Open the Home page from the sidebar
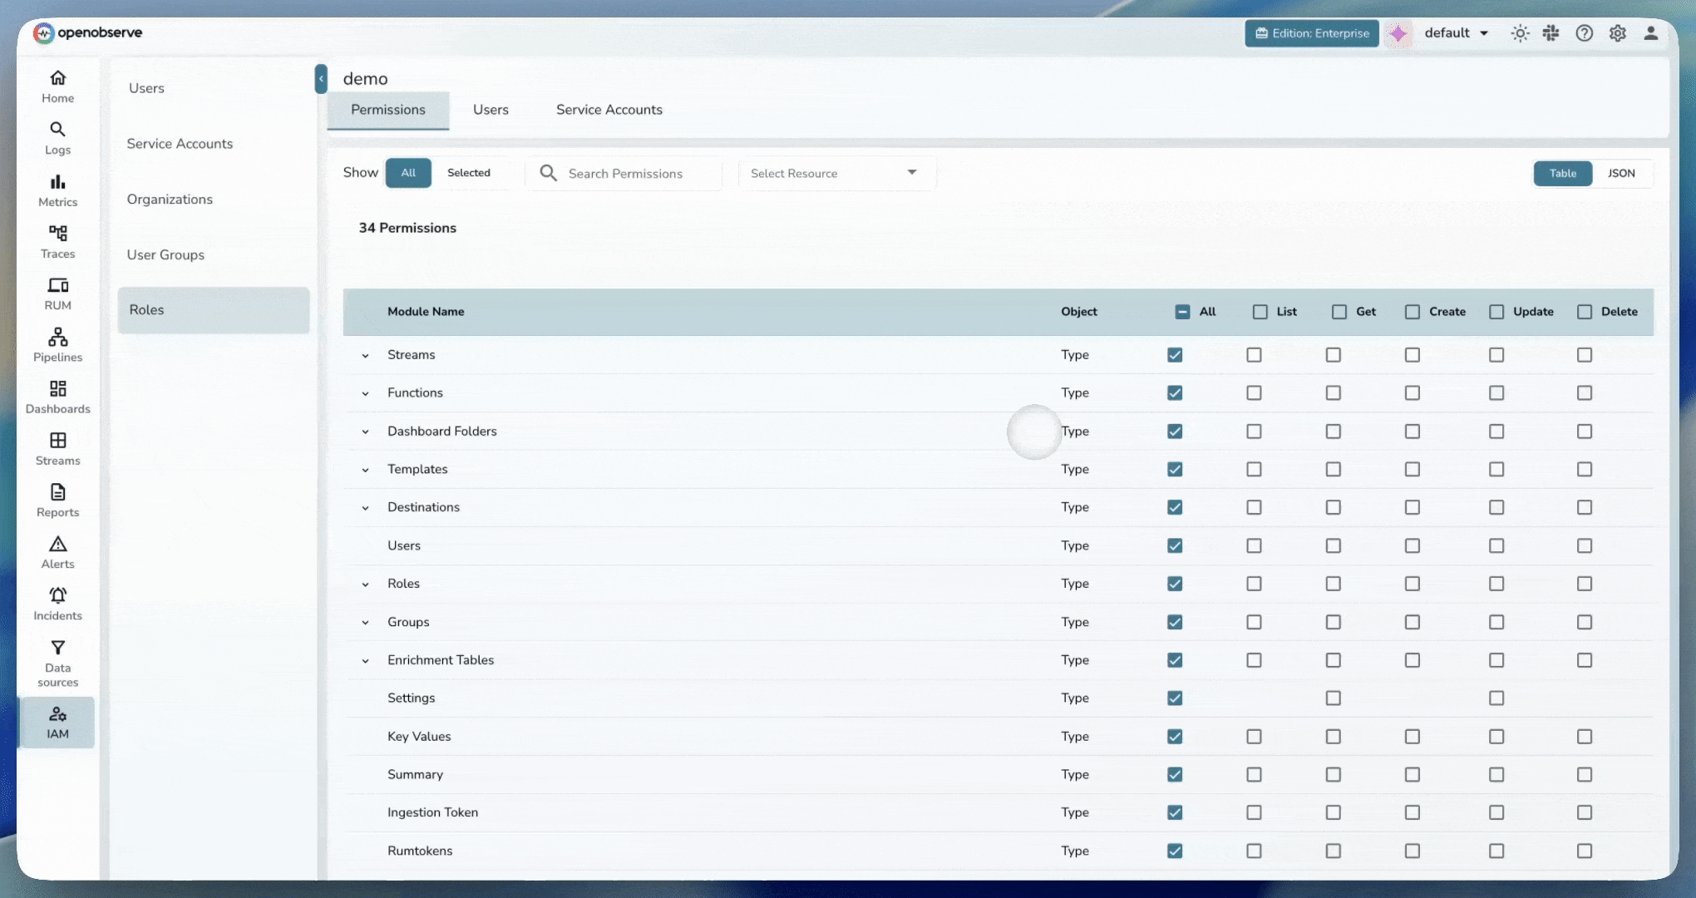The image size is (1696, 898). click(x=57, y=86)
